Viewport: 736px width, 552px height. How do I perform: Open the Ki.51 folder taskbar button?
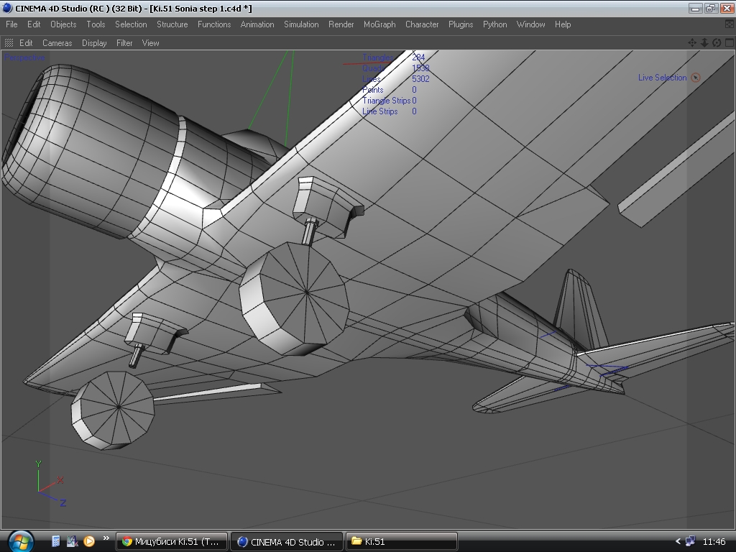pos(401,541)
